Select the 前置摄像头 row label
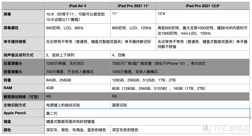The width and height of the screenshot is (252, 136). 23,72
